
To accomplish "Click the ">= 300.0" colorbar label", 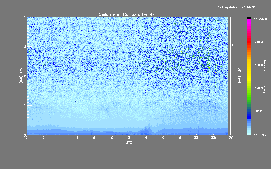I will pos(260,19).
